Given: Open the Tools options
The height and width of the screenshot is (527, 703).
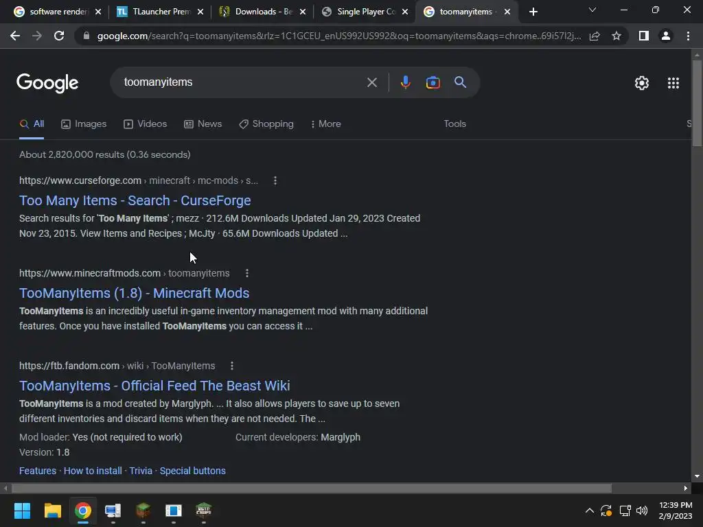Looking at the screenshot, I should (x=454, y=124).
